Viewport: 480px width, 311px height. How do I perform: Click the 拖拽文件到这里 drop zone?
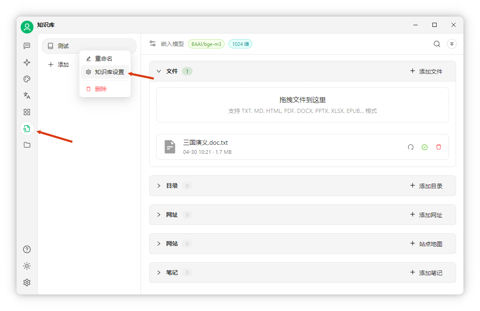click(x=303, y=105)
